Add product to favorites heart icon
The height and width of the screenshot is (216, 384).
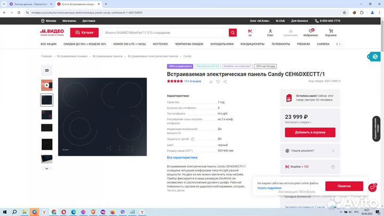coord(218,82)
